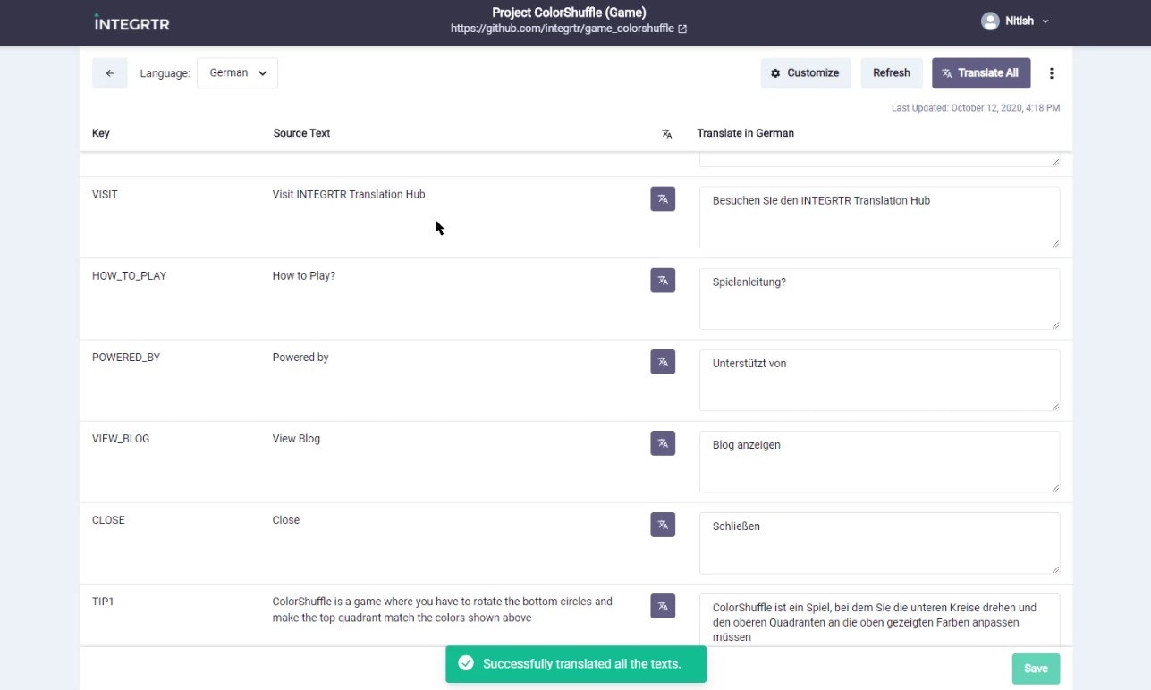Open the game_colorshuffle GitHub URL
Screen dimensions: 1151x690
563,29
